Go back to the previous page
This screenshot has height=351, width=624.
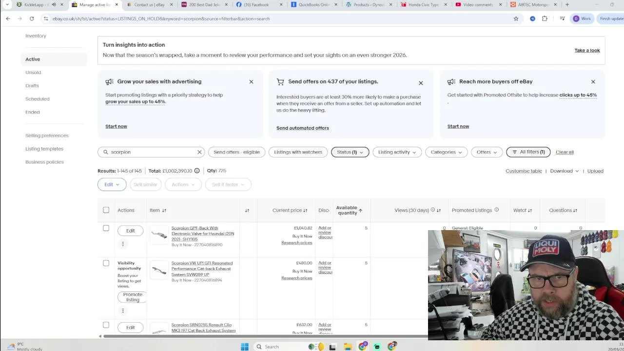click(8, 19)
